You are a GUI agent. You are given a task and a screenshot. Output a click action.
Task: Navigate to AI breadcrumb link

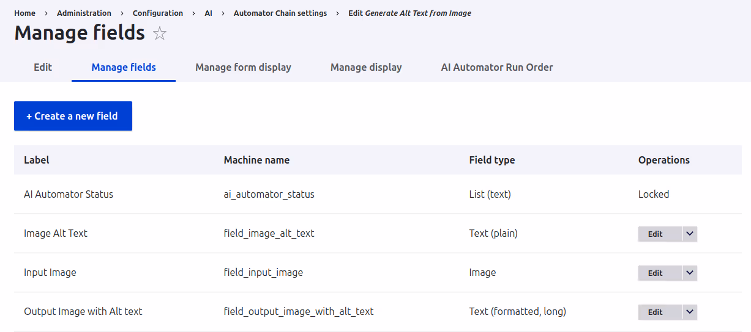[209, 13]
